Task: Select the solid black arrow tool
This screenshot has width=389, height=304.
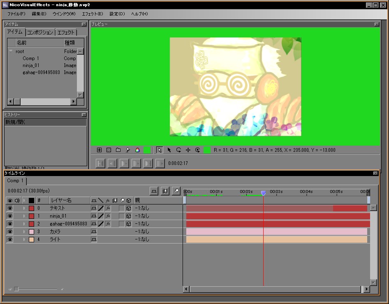Action: click(169, 150)
